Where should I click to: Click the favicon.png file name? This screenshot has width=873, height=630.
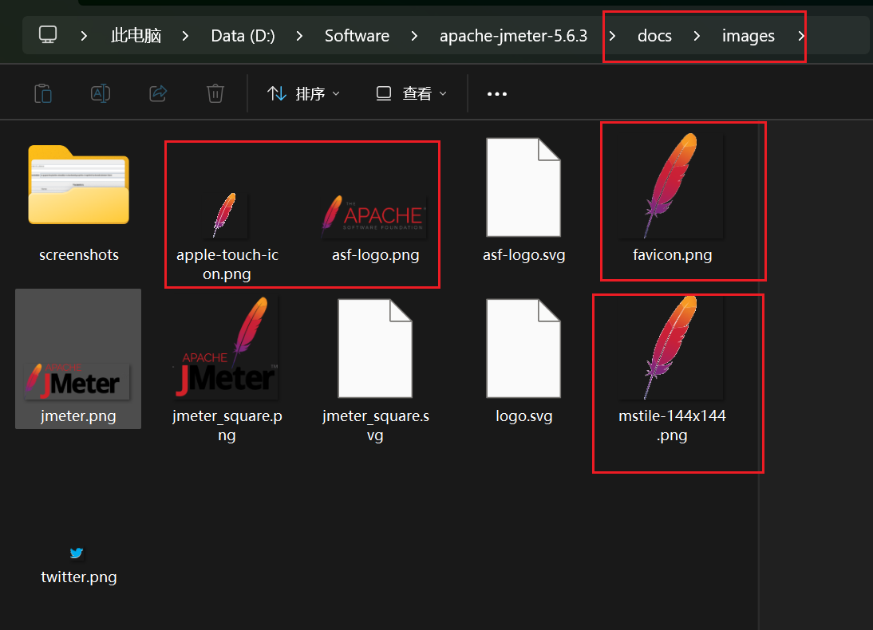pos(672,255)
